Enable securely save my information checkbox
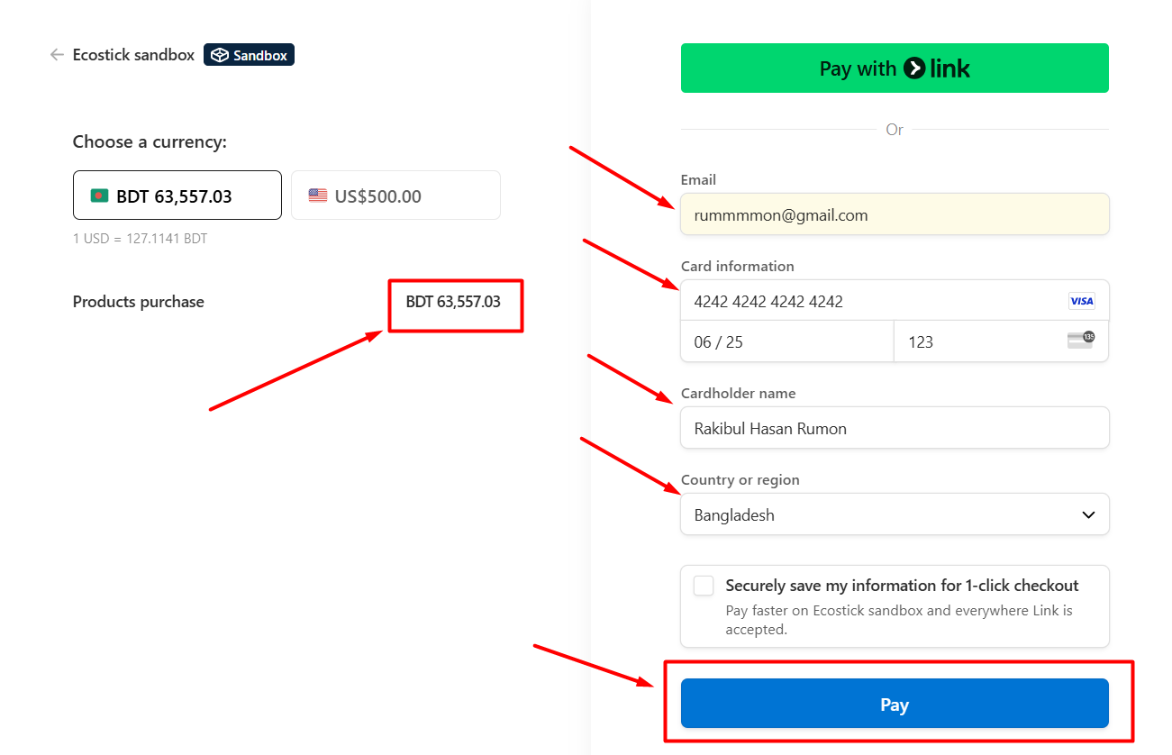Image resolution: width=1172 pixels, height=755 pixels. click(704, 586)
